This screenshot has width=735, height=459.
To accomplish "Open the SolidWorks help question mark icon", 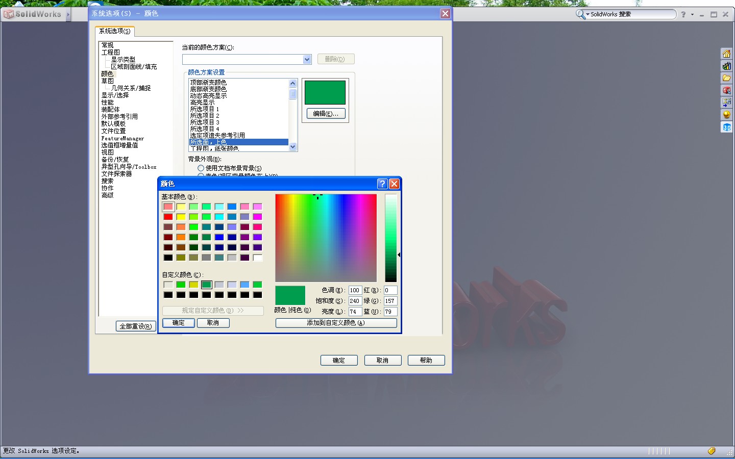I will point(683,14).
